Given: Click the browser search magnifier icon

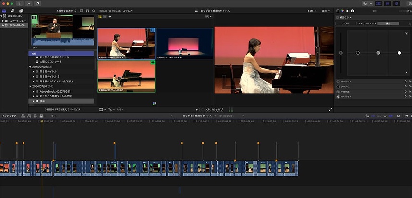Looking at the screenshot, I should [x=93, y=10].
